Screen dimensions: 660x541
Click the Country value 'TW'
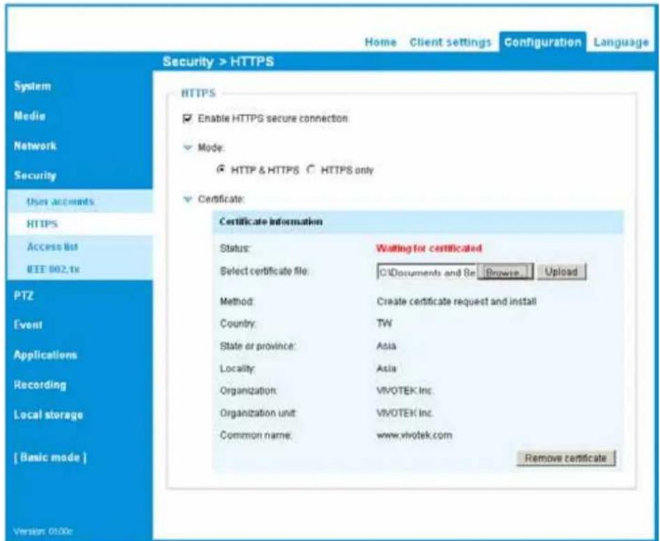coord(384,323)
